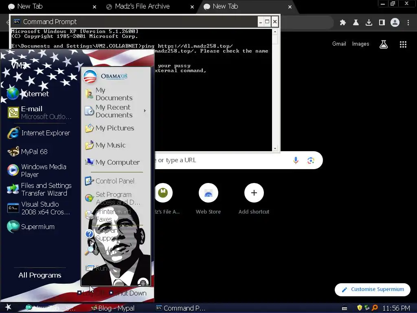Screen dimensions: 417x313
Task: Click the Start button star on taskbar
Action: [x=8, y=308]
